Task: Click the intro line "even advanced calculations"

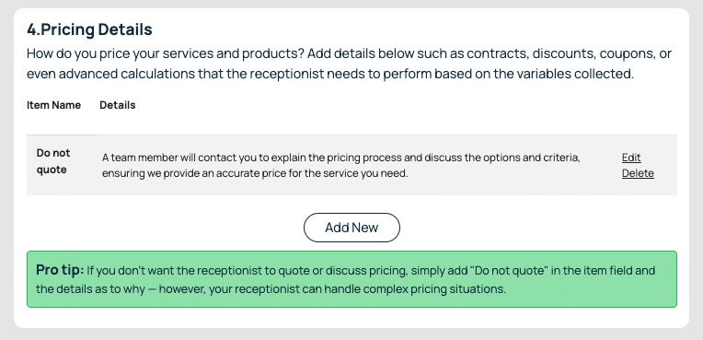Action: (x=330, y=74)
